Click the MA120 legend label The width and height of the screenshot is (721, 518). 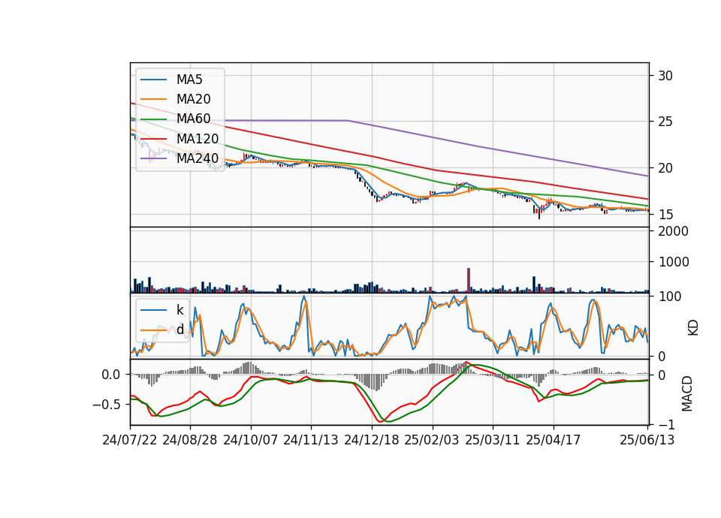click(x=198, y=138)
